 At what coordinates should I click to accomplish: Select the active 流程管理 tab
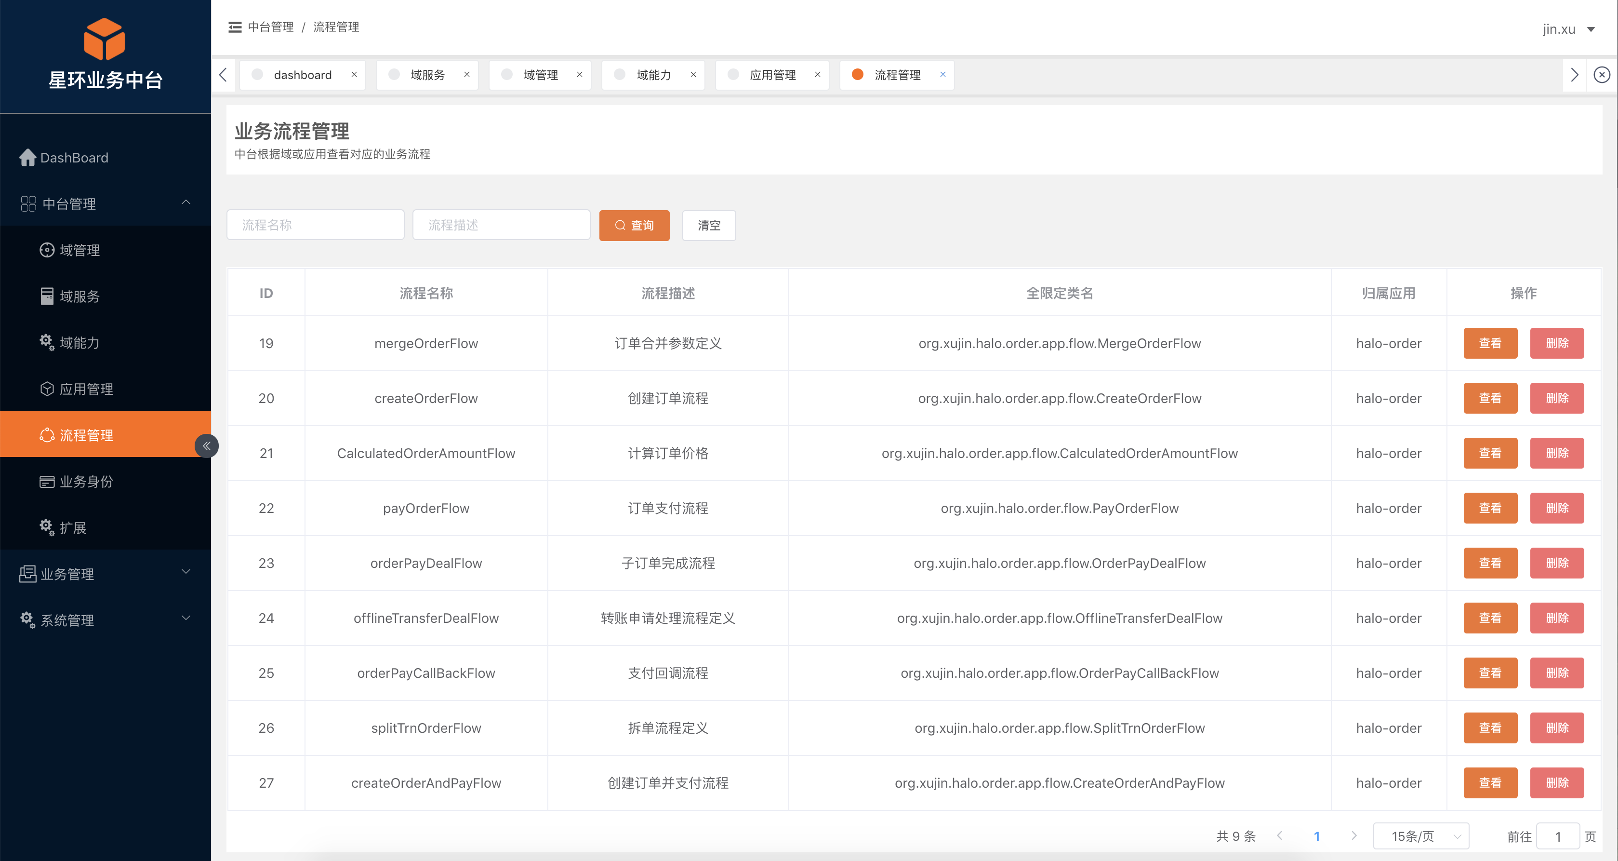point(897,75)
